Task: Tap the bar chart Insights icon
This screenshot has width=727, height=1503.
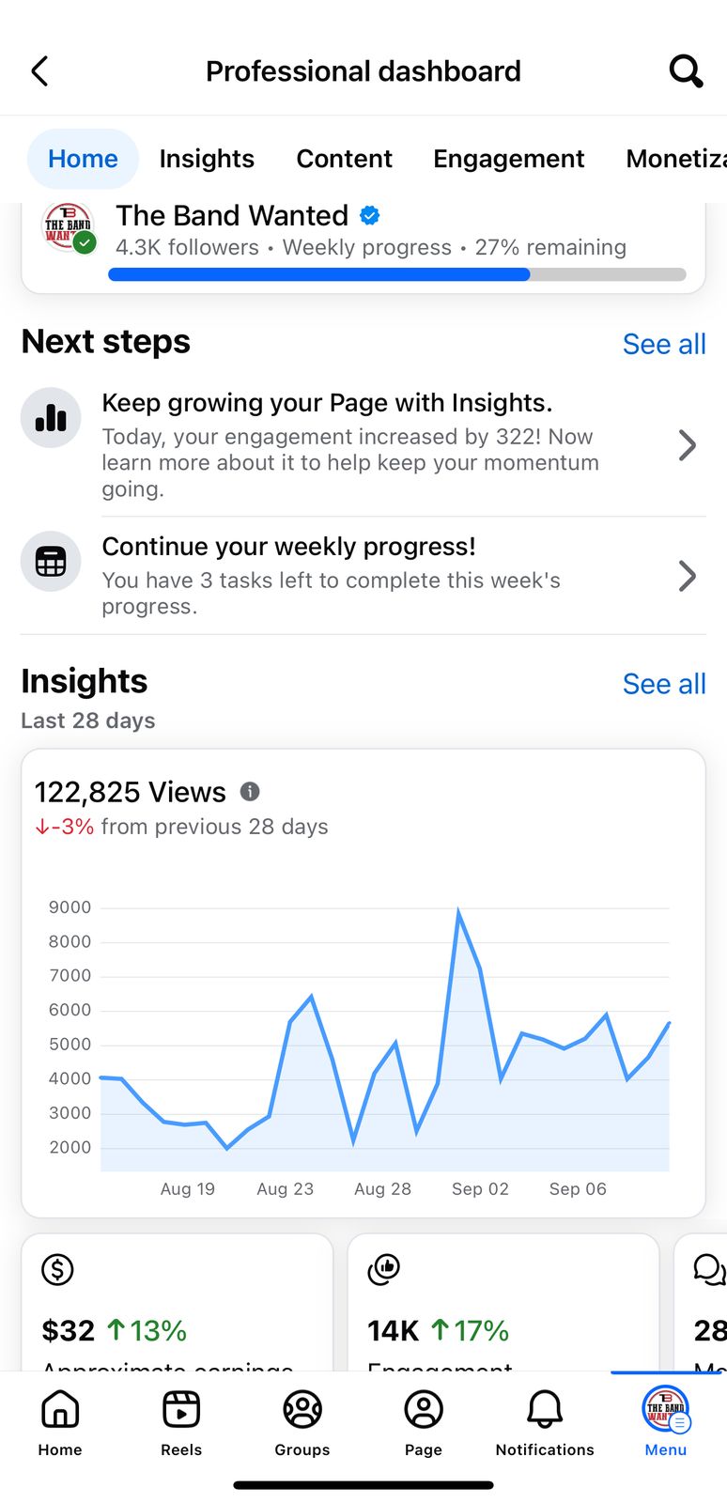Action: pos(51,417)
